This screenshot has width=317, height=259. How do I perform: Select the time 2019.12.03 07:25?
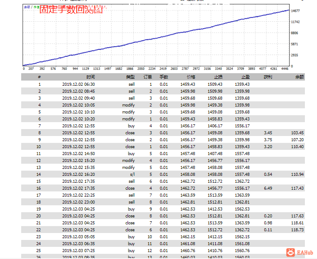click(x=78, y=250)
